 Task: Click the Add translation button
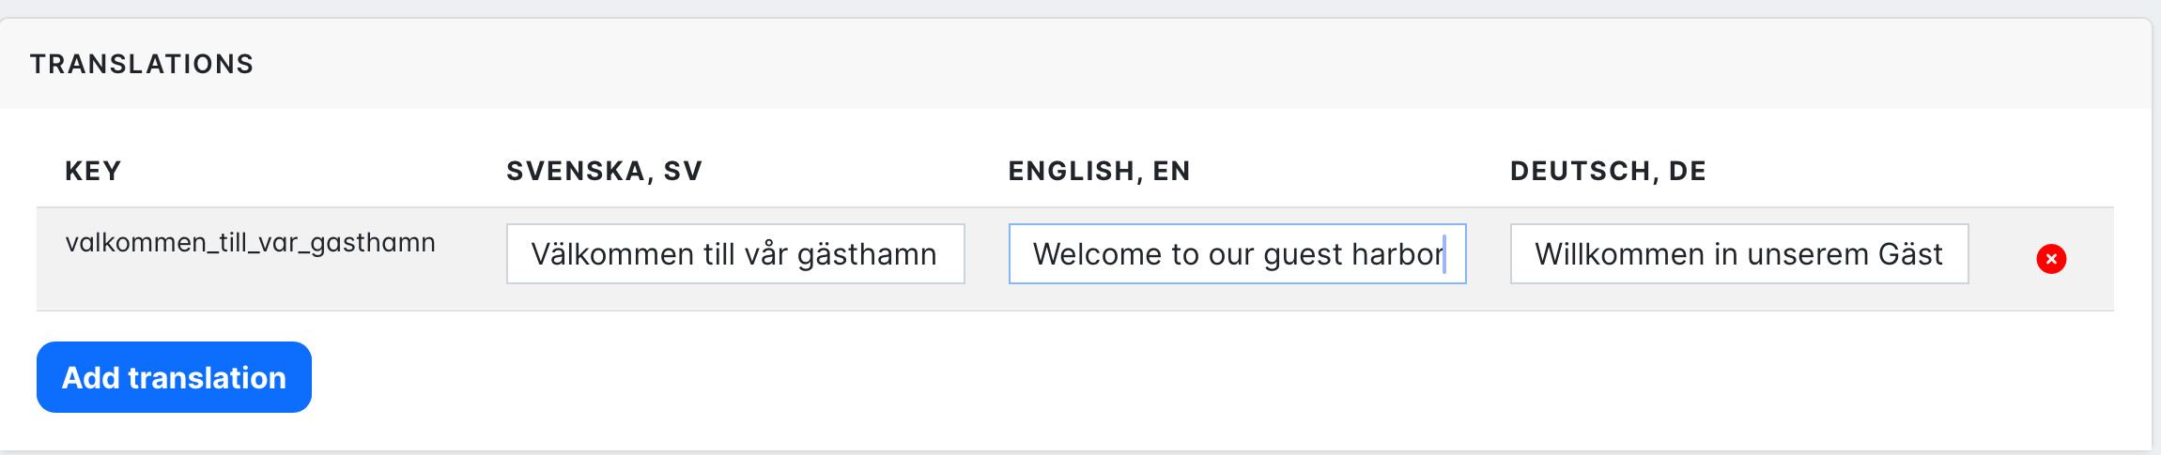coord(174,377)
